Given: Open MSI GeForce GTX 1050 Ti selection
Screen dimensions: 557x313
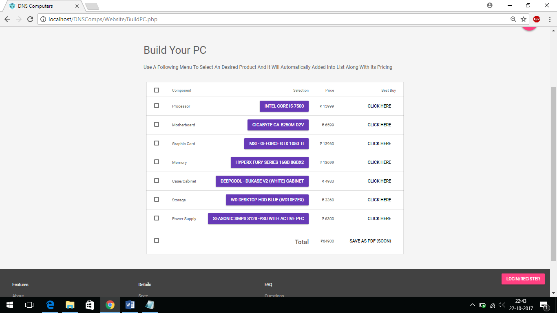Looking at the screenshot, I should 276,143.
